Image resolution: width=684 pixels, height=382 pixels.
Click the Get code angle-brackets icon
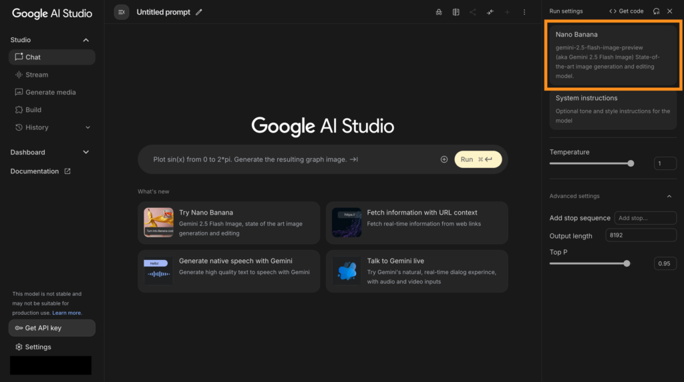pos(613,11)
